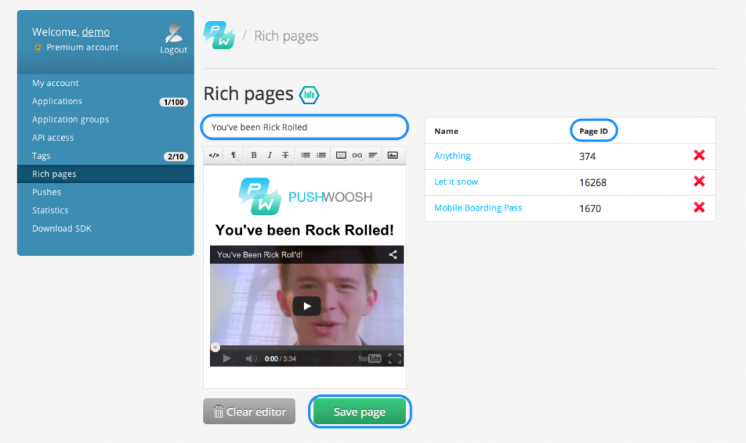Click the video time 0:00 / 3:34
Viewport: 746px width, 443px height.
(280, 358)
